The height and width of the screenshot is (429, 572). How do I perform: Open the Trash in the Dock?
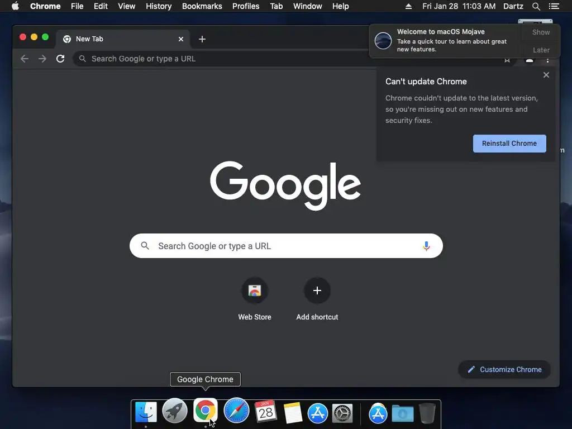[427, 413]
